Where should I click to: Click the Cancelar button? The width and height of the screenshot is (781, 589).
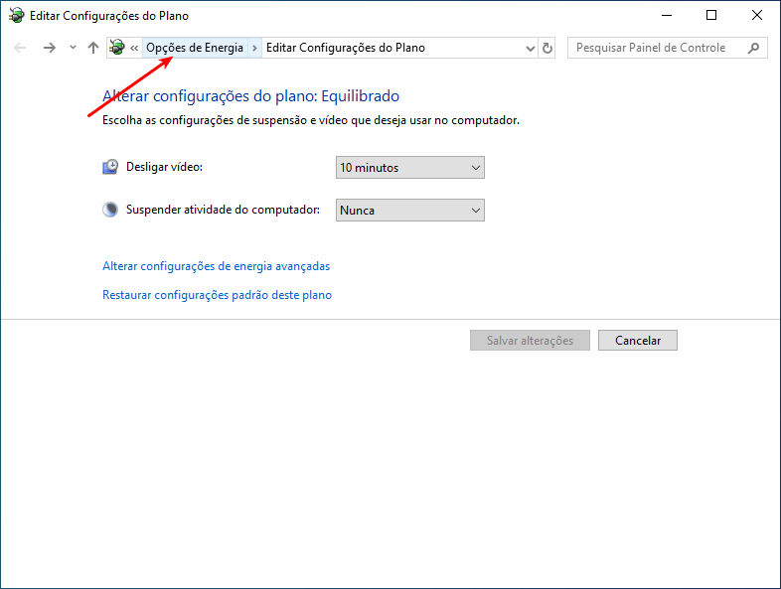(x=638, y=340)
